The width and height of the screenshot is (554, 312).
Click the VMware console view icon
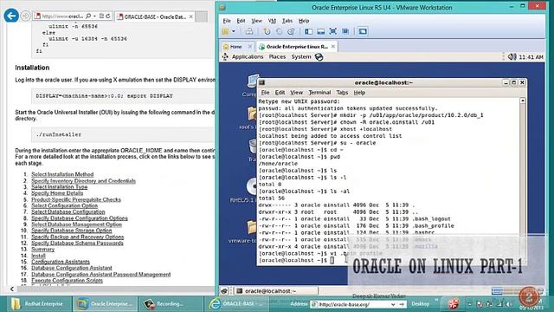[363, 31]
